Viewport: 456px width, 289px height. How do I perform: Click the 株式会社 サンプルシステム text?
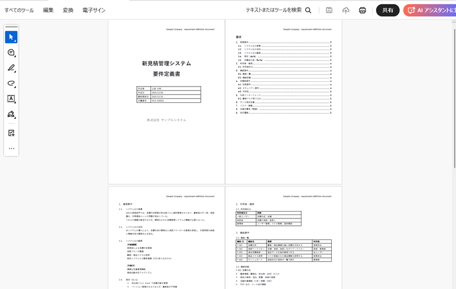point(166,120)
